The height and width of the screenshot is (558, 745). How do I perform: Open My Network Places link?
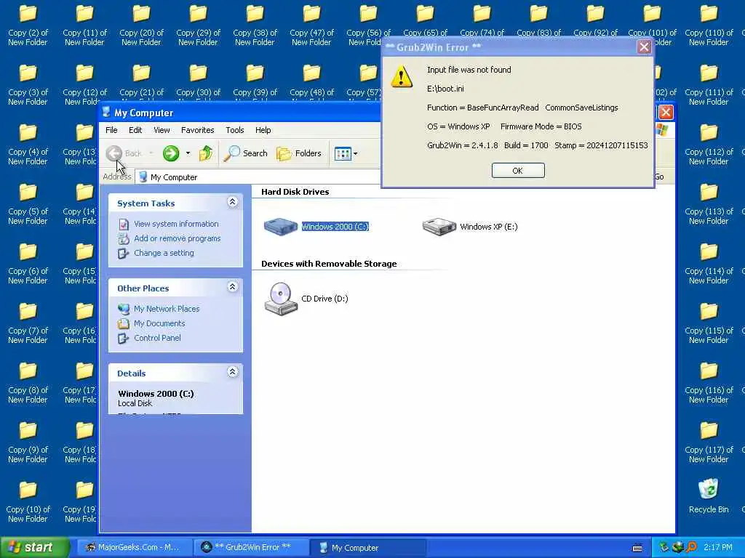point(167,309)
